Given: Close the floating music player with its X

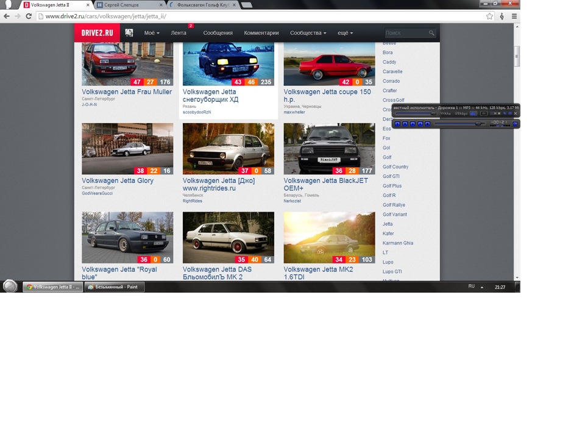Looking at the screenshot, I should tap(516, 113).
